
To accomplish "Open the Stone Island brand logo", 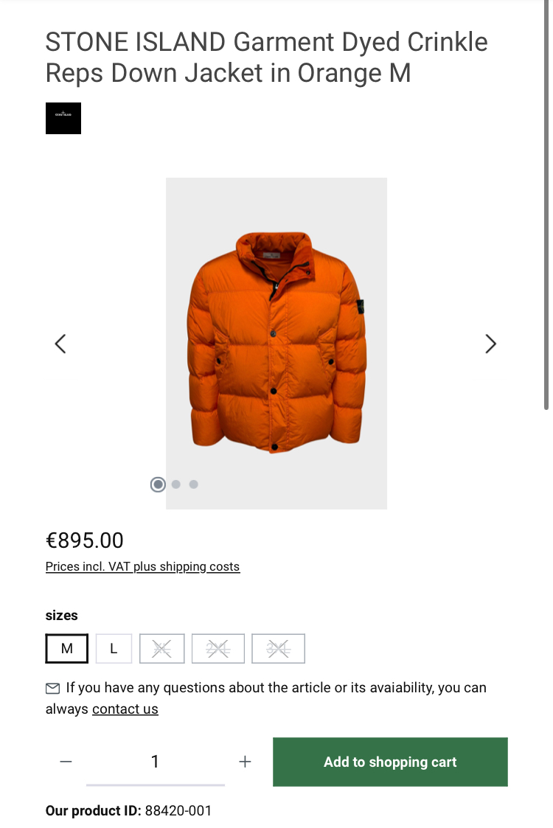I will click(63, 118).
